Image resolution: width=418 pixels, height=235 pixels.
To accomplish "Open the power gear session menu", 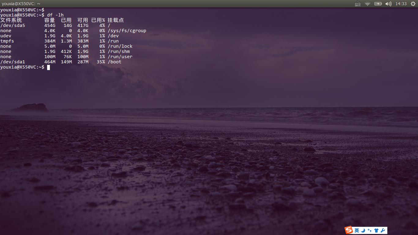I will point(413,4).
